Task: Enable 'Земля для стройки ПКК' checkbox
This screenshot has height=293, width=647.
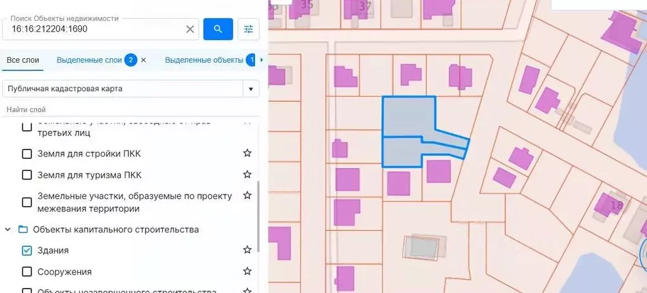Action: tap(27, 154)
